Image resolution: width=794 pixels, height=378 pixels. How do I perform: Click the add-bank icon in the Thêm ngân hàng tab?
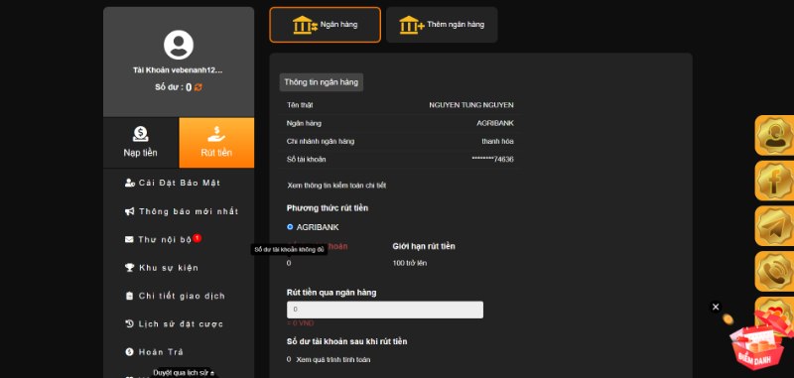pyautogui.click(x=412, y=25)
